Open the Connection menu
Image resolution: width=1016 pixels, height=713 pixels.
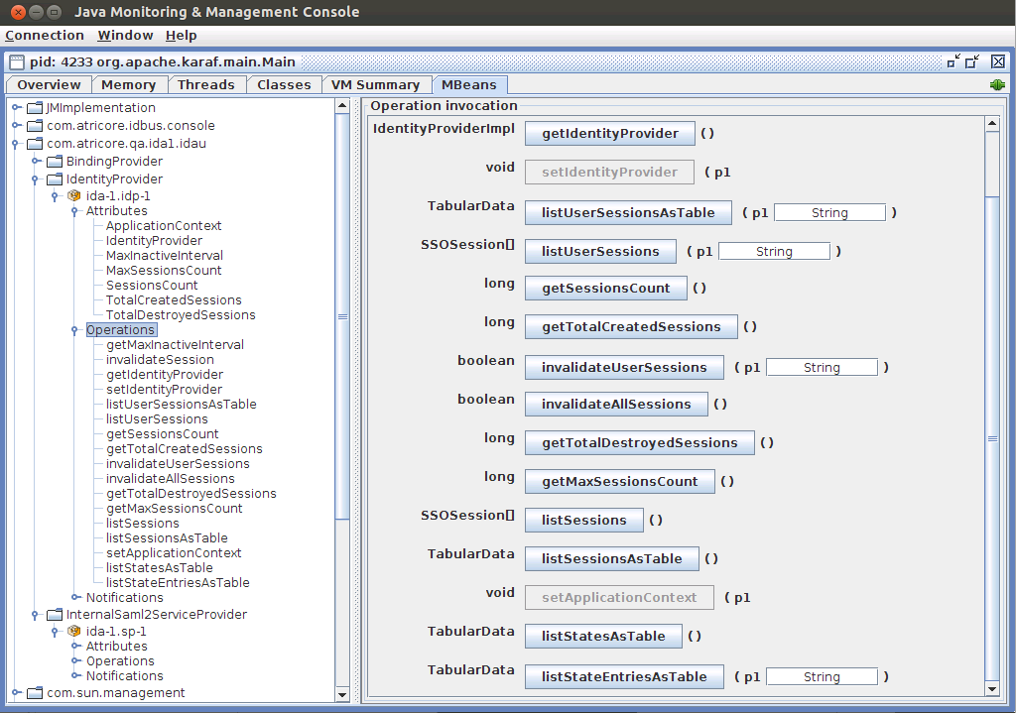45,36
